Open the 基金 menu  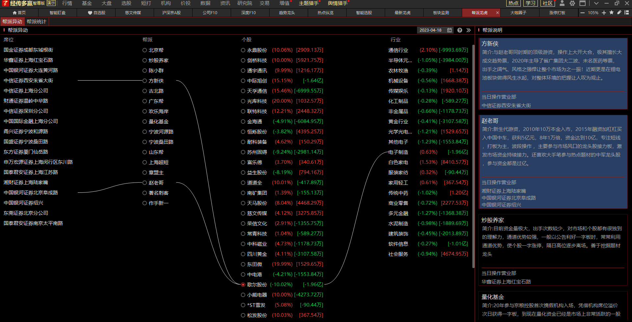(87, 3)
